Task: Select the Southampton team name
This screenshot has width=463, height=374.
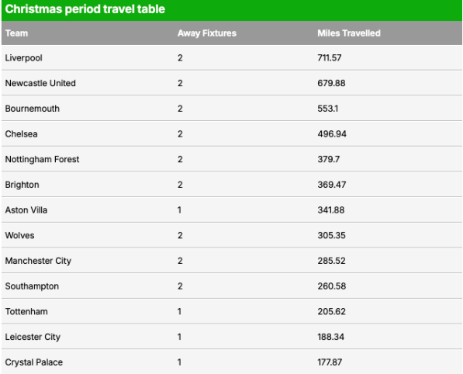Action: [32, 286]
